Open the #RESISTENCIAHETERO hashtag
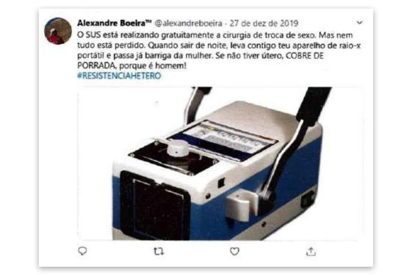The width and height of the screenshot is (412, 275). (119, 76)
